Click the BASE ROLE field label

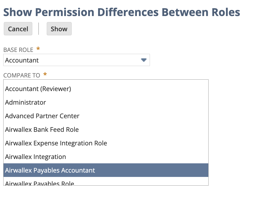tap(18, 50)
